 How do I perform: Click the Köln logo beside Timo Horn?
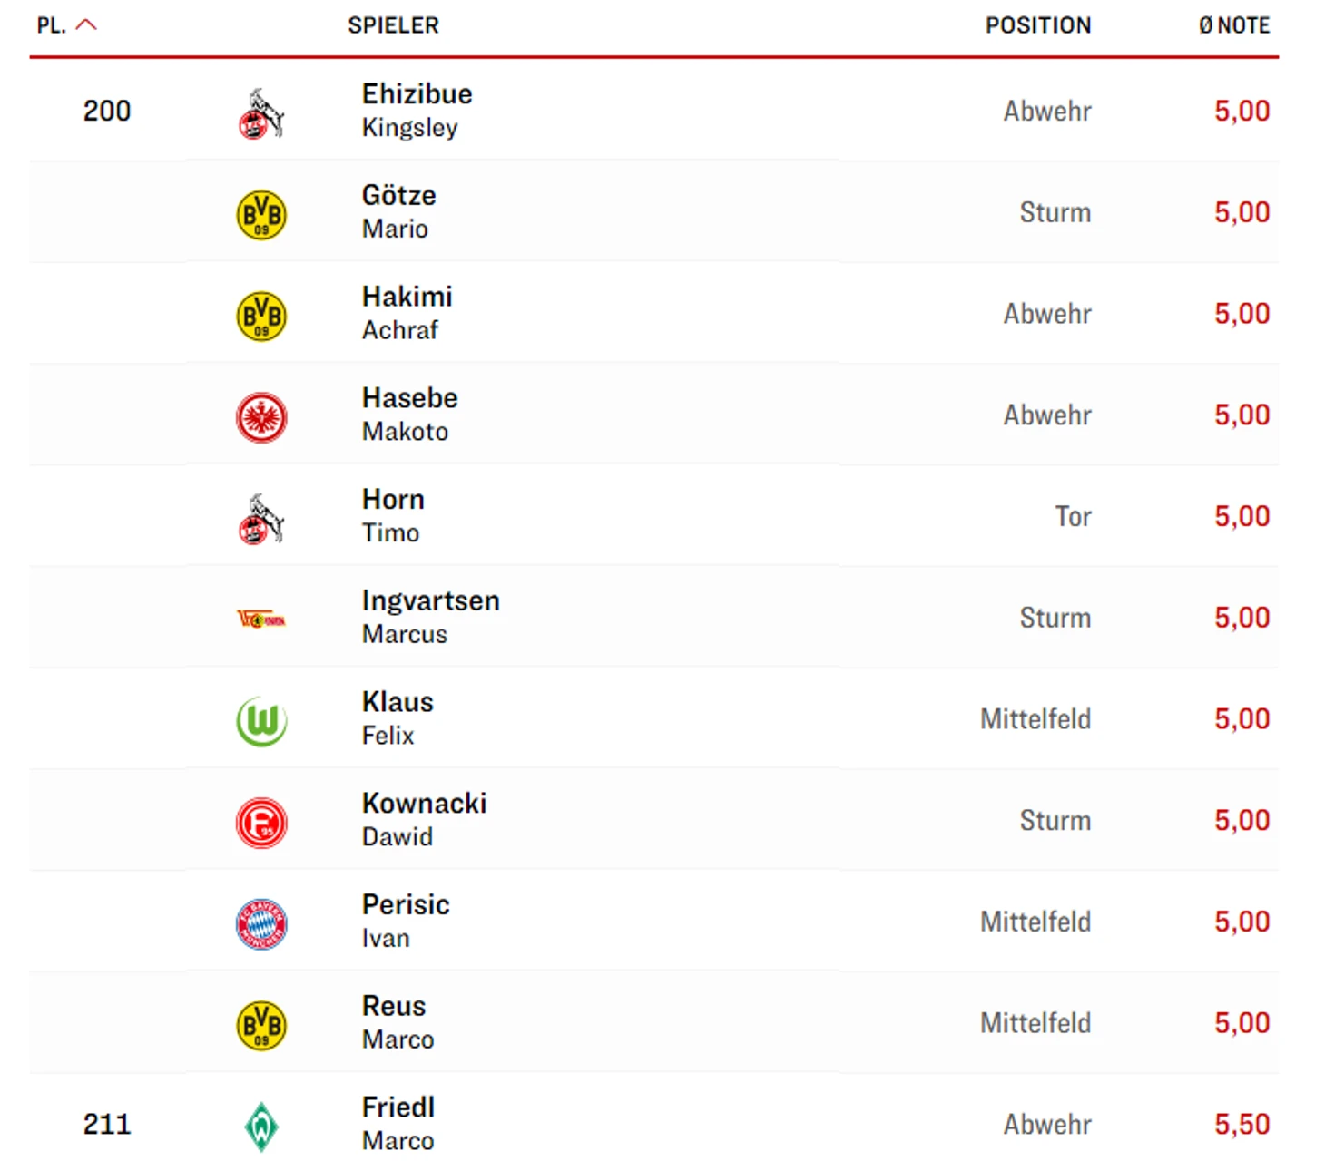261,519
